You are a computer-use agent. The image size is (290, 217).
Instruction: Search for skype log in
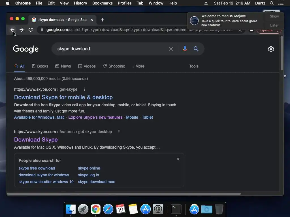(x=88, y=175)
